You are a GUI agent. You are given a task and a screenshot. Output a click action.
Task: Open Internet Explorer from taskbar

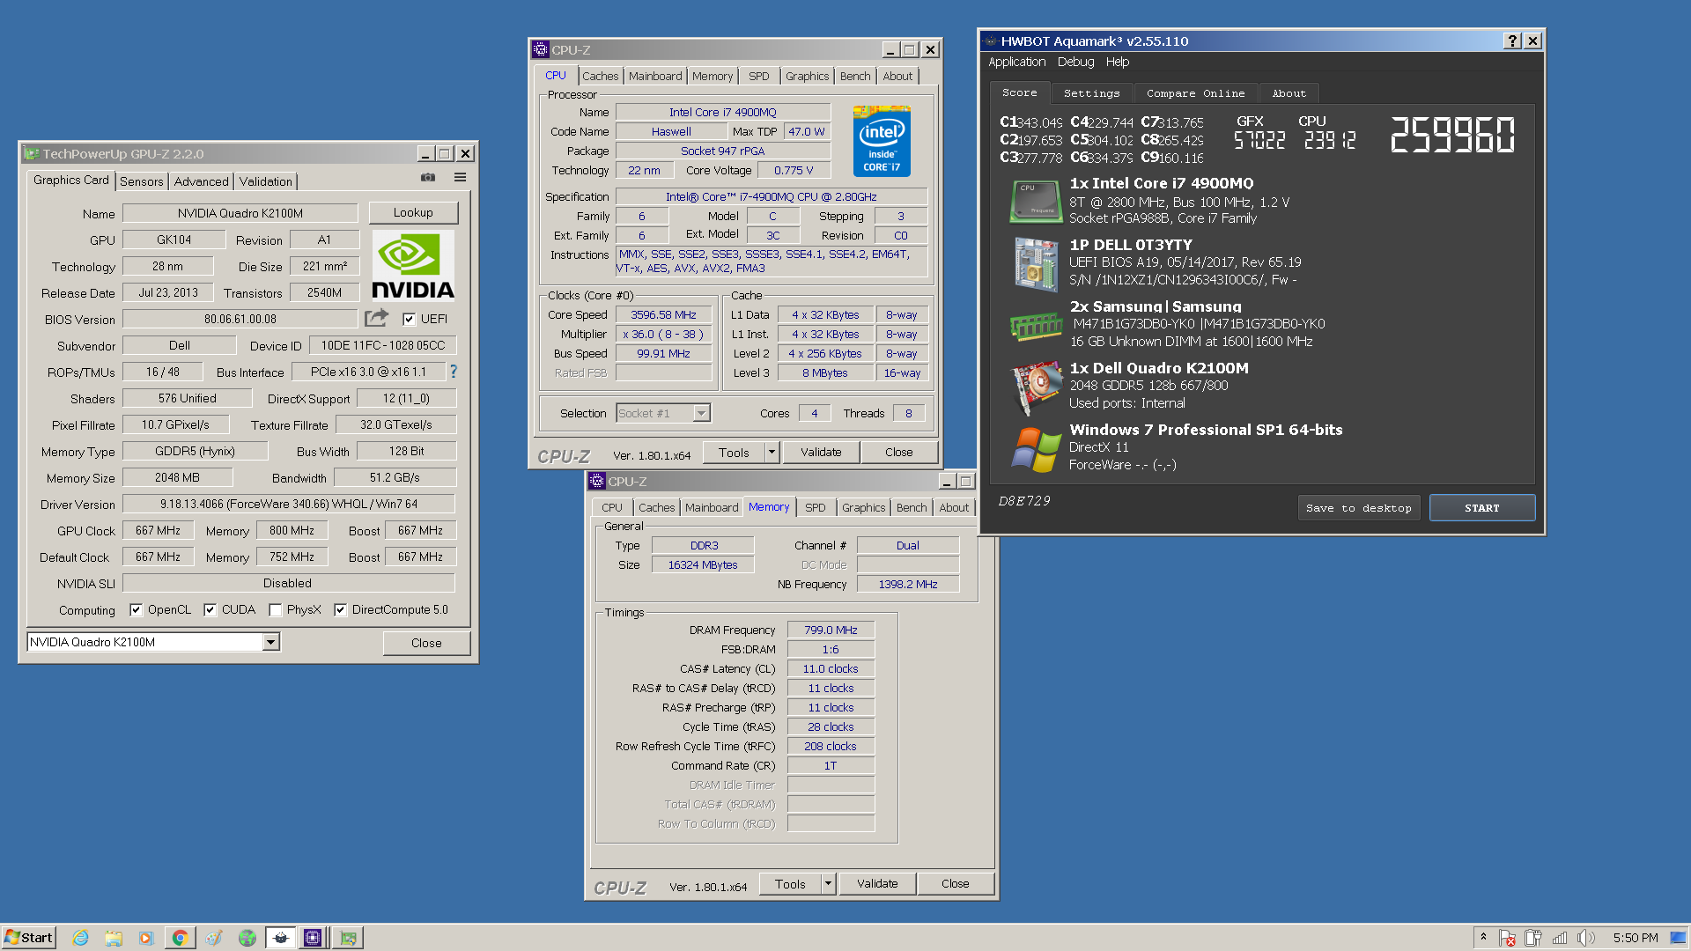tap(80, 938)
